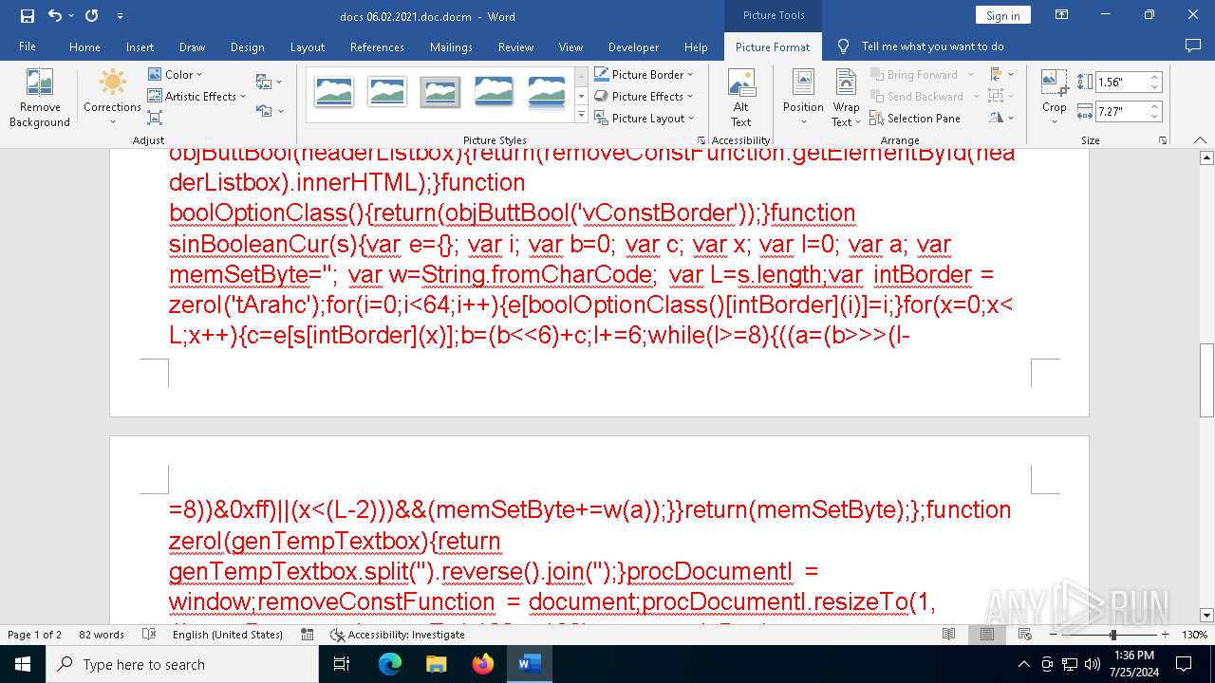Open the File menu

pos(28,46)
